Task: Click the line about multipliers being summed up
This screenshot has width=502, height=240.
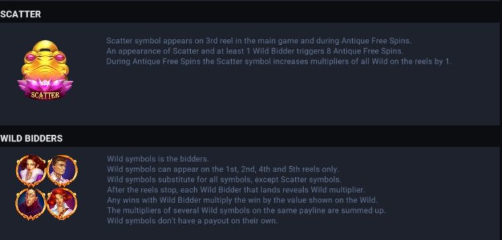Action: 246,210
